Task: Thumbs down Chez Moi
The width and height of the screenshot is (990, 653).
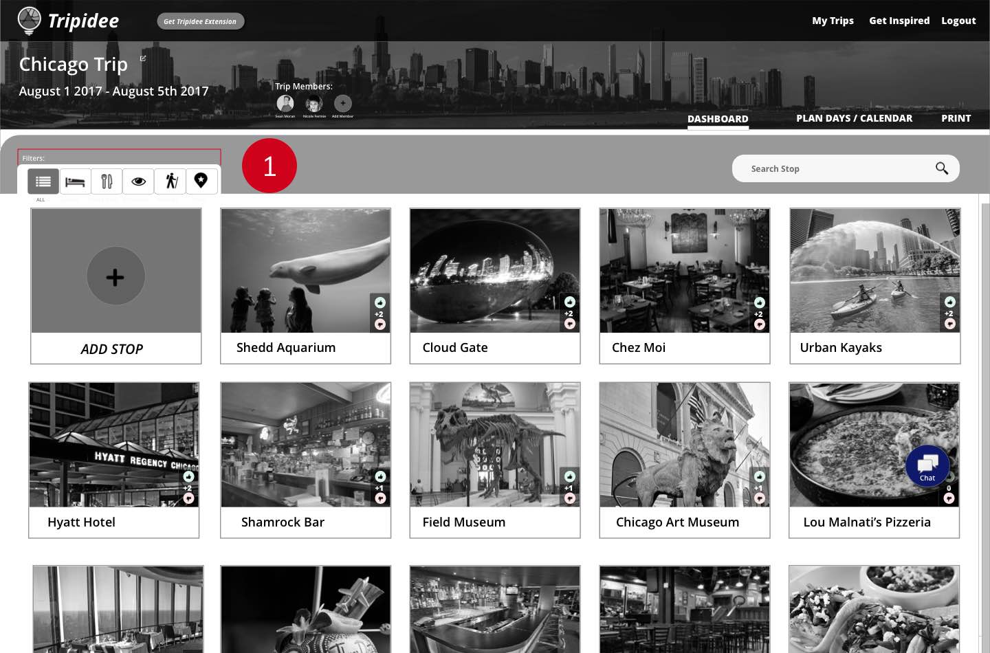Action: click(x=759, y=324)
